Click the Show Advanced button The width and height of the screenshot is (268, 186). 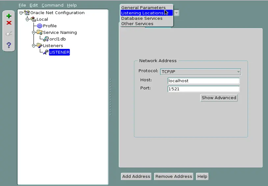click(x=219, y=98)
